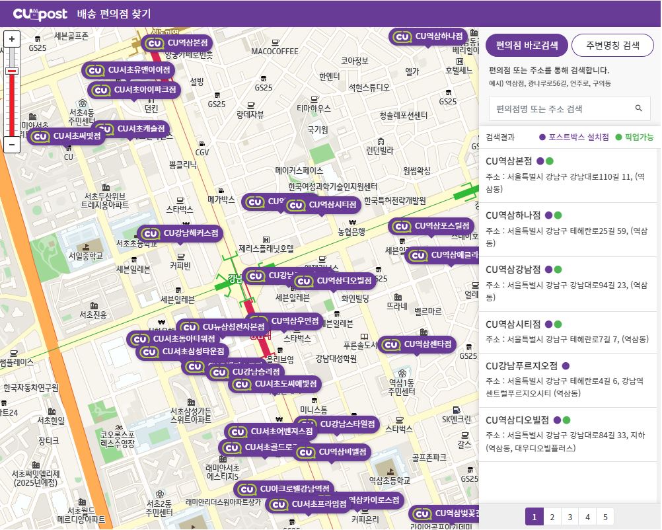
Task: Open the CU서초써밋점 map marker
Action: [x=66, y=136]
